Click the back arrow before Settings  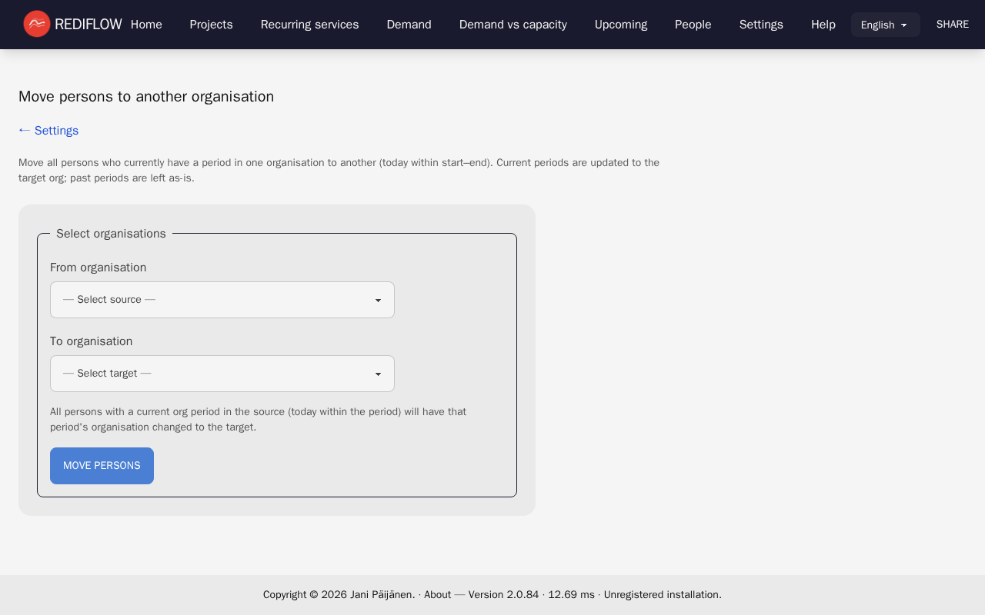coord(23,130)
